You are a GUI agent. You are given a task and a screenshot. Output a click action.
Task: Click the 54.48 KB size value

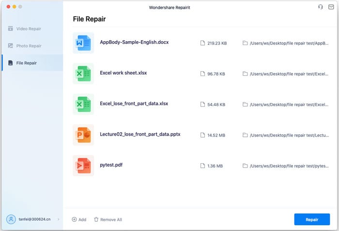click(216, 105)
